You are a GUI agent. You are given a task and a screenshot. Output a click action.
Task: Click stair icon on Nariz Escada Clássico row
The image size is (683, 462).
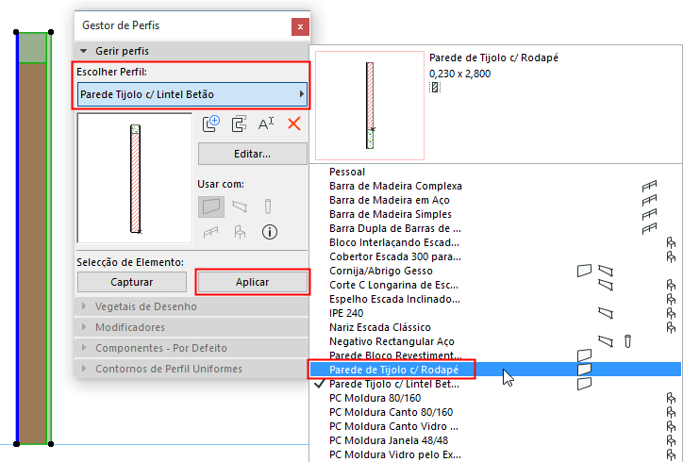tap(671, 327)
